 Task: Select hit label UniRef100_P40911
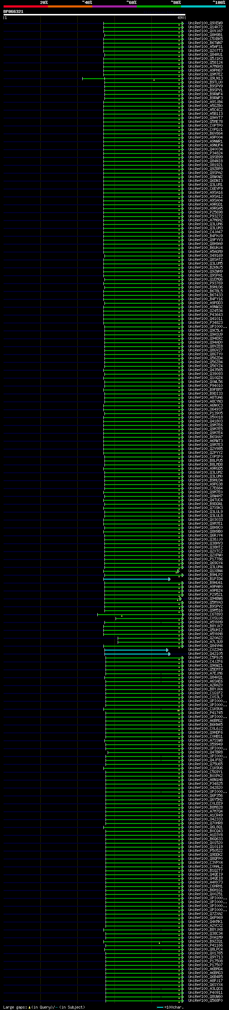pyautogui.click(x=205, y=993)
